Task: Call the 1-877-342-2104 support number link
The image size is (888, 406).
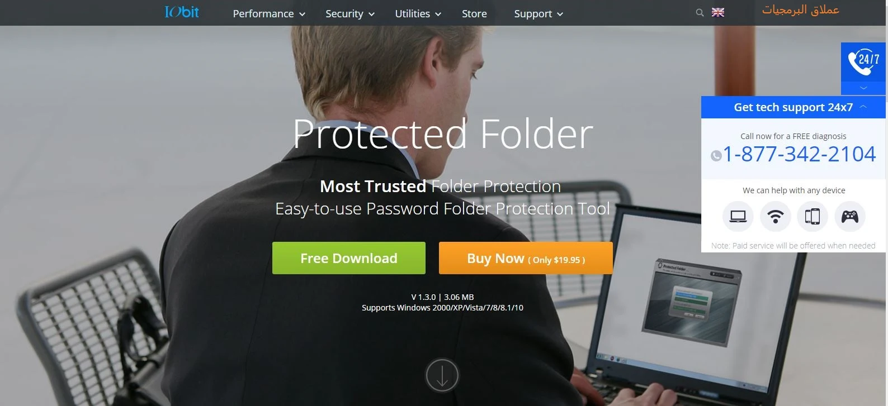Action: [800, 154]
